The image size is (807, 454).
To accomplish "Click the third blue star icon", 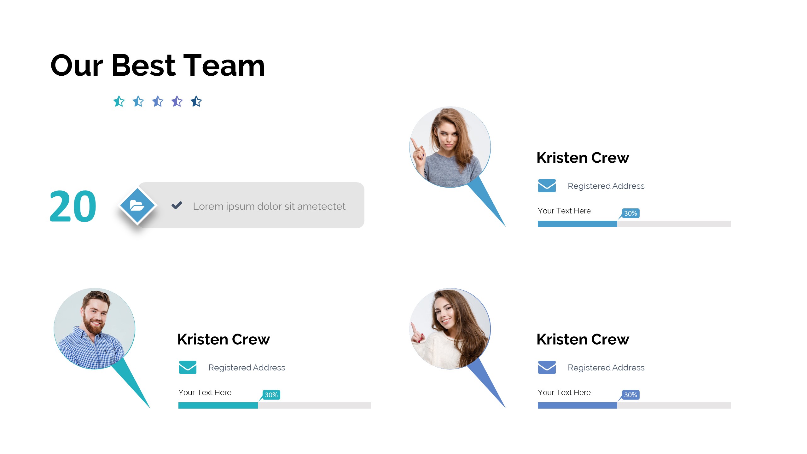I will pos(158,102).
